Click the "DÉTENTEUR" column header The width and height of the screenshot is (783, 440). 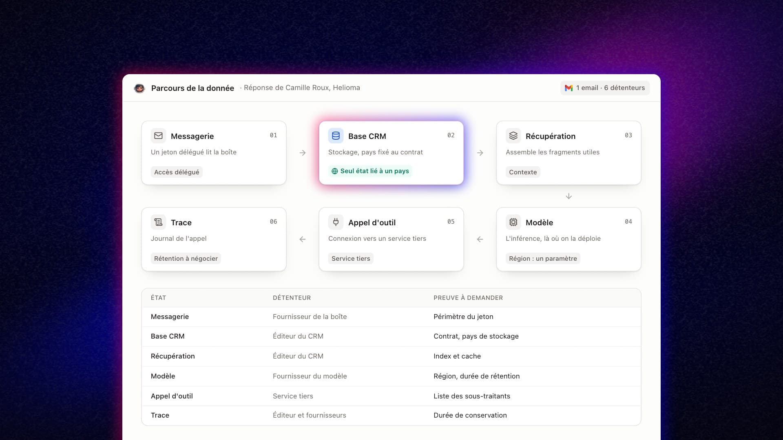292,298
